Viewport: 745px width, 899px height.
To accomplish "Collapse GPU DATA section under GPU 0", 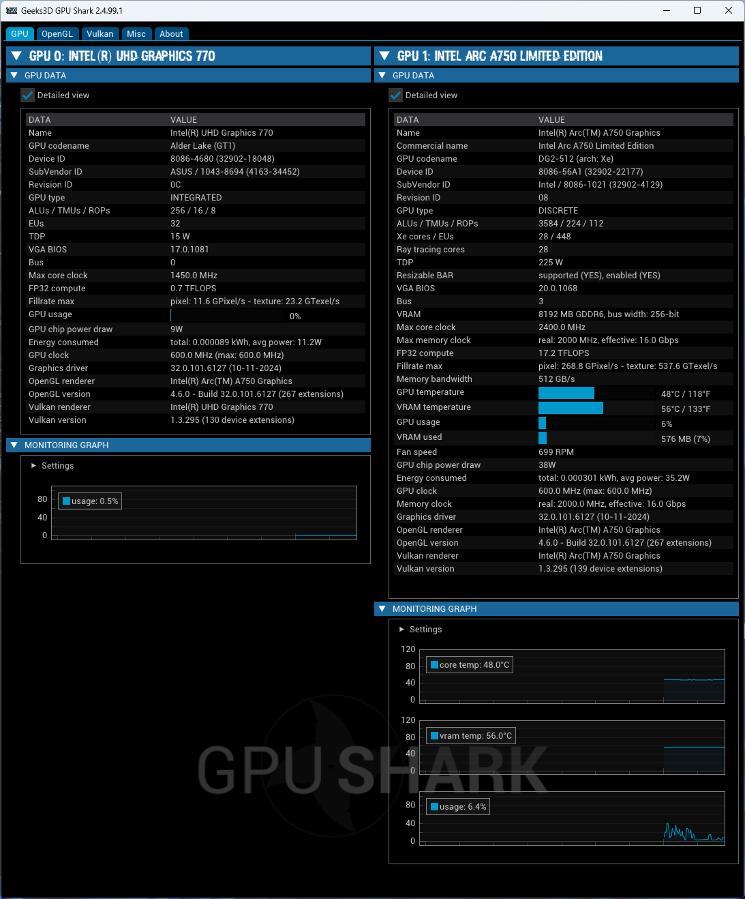I will click(188, 76).
